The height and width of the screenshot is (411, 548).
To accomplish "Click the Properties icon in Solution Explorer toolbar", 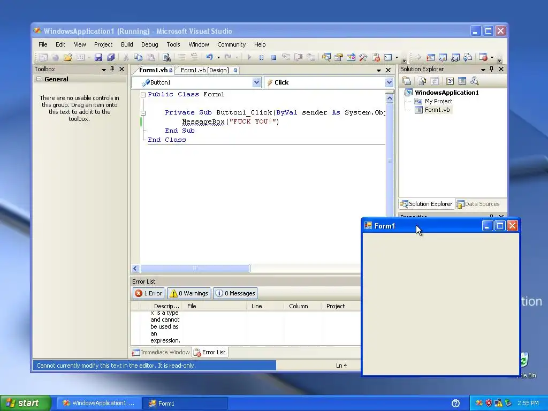I will click(x=407, y=81).
